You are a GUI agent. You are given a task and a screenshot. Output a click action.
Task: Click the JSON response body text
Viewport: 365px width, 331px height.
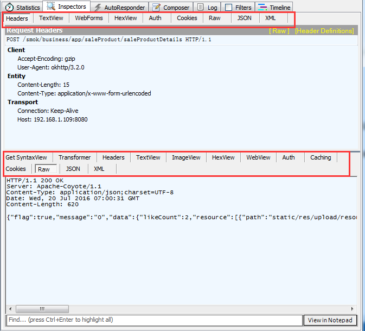click(182, 218)
